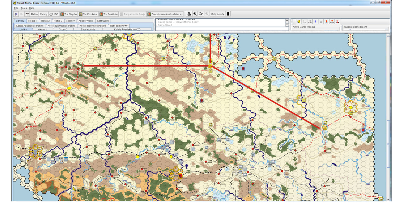Open the first Tor Posiłków chart

(x=88, y=14)
